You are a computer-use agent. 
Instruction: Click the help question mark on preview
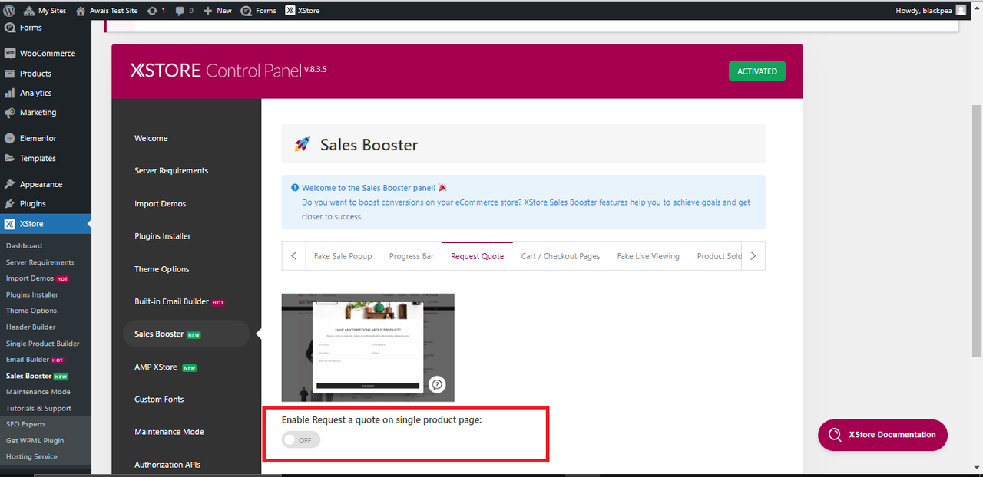437,384
